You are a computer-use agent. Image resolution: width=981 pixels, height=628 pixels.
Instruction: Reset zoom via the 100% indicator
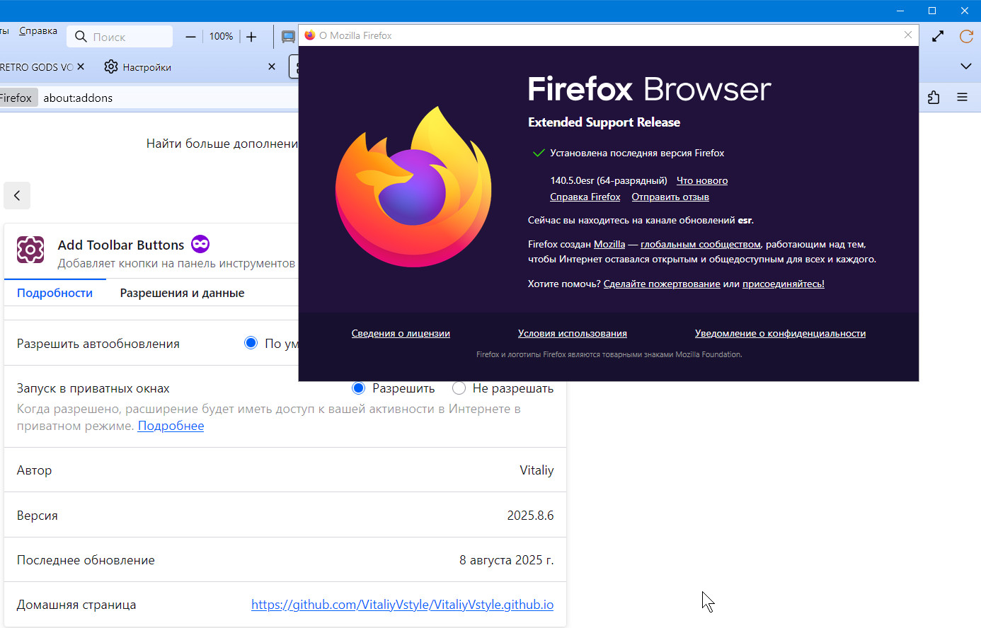(x=221, y=37)
